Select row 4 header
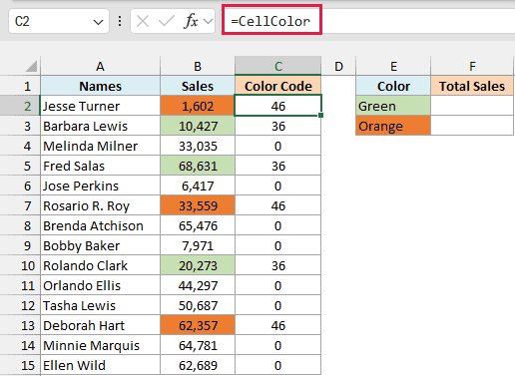The image size is (515, 376). (x=20, y=146)
